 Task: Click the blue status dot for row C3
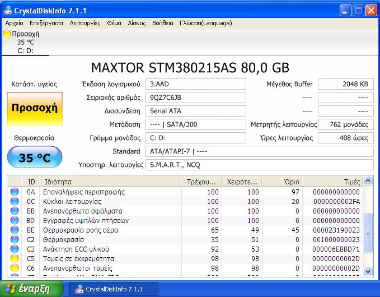tap(15, 249)
